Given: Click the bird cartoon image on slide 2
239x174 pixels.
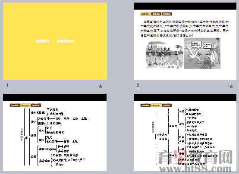Looking at the screenshot, I should tap(202, 53).
